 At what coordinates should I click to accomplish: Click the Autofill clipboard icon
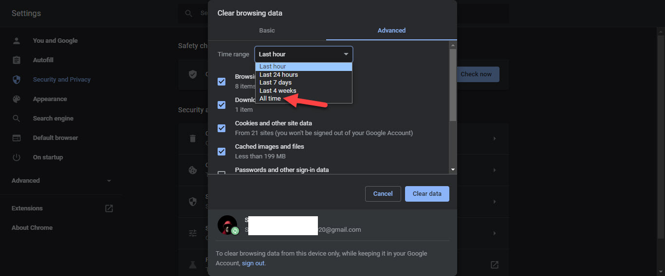pyautogui.click(x=17, y=60)
